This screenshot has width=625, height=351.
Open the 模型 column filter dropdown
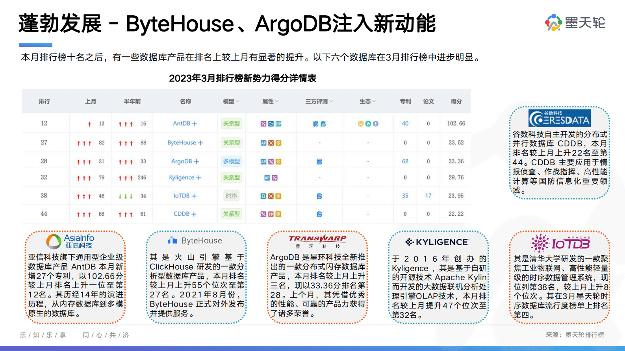pyautogui.click(x=231, y=102)
